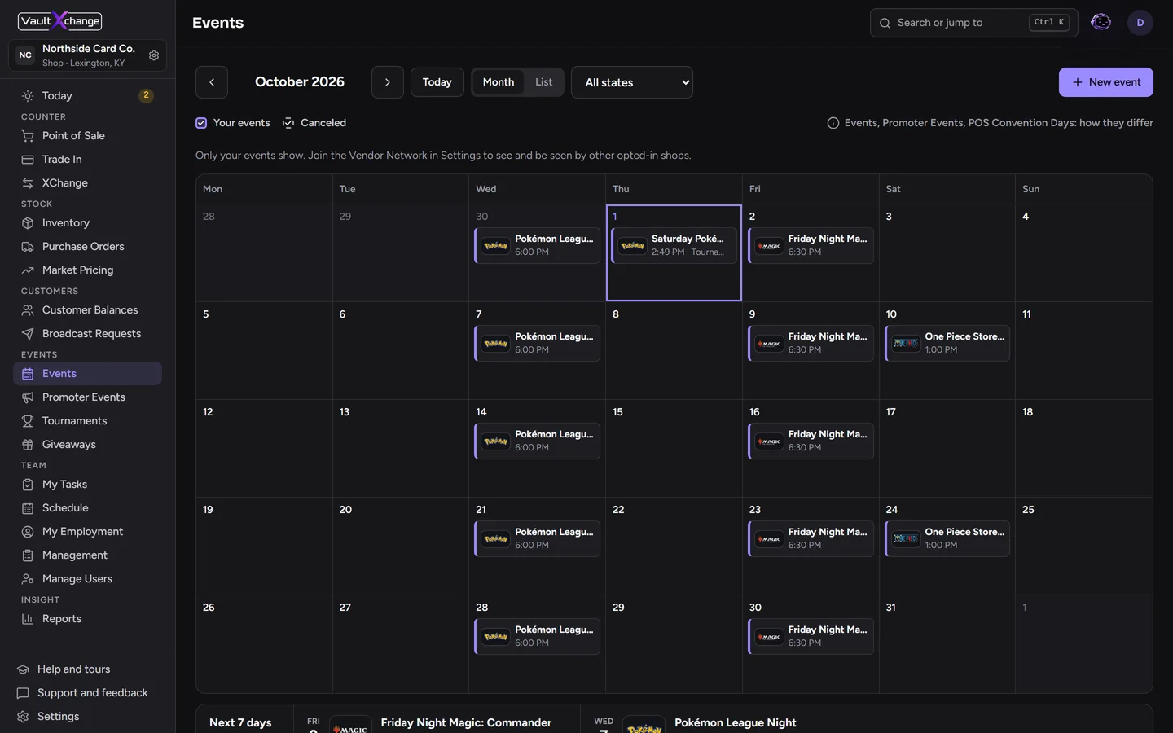Image resolution: width=1173 pixels, height=733 pixels.
Task: Open Tournaments page from sidebar
Action: [x=87, y=420]
